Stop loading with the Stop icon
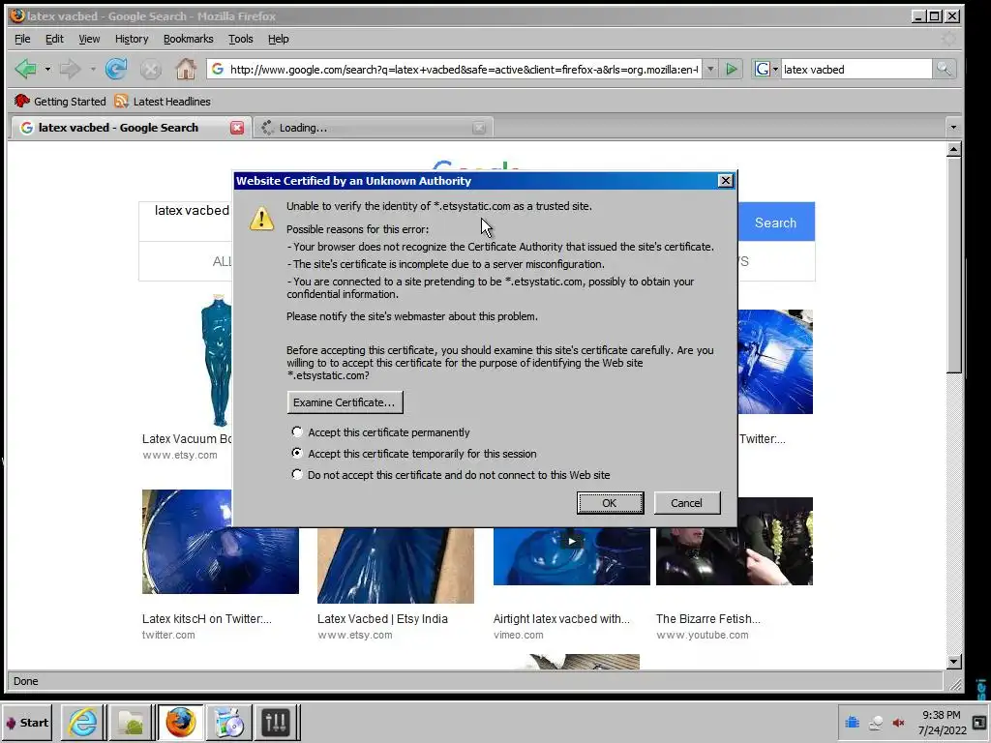 [x=150, y=69]
